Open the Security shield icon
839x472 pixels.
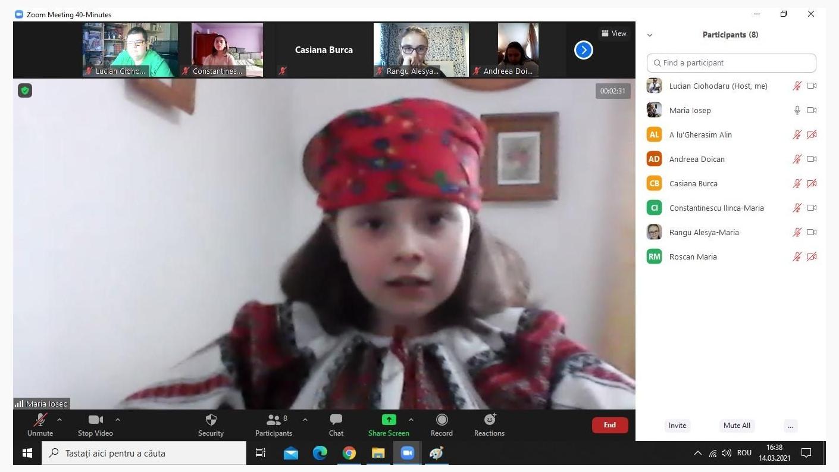[211, 420]
